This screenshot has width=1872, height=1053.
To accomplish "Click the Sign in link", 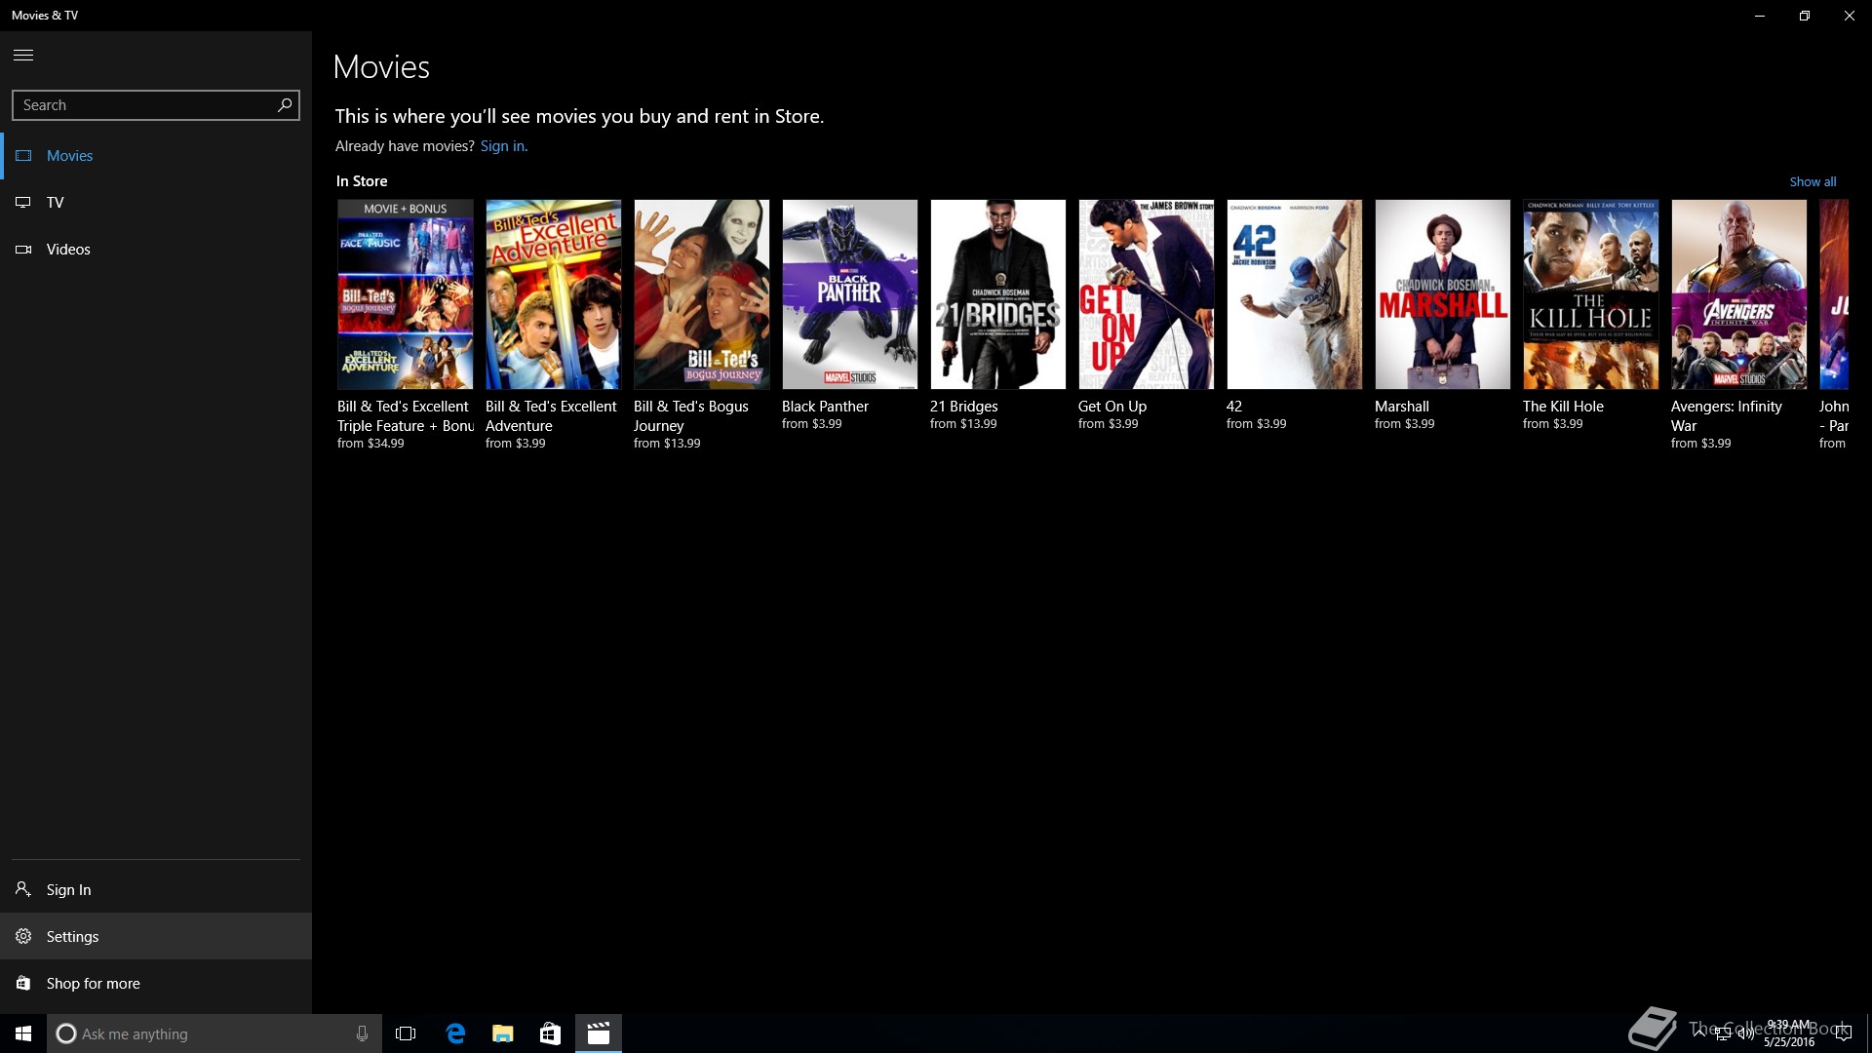I will (x=503, y=146).
